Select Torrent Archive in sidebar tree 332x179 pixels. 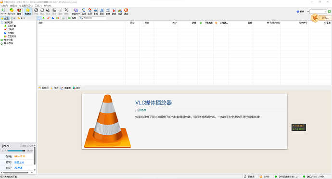(x=8, y=43)
